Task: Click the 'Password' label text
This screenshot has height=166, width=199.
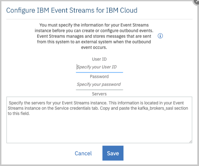Action: 99,77
